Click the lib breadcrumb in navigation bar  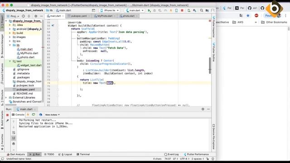click(49, 10)
